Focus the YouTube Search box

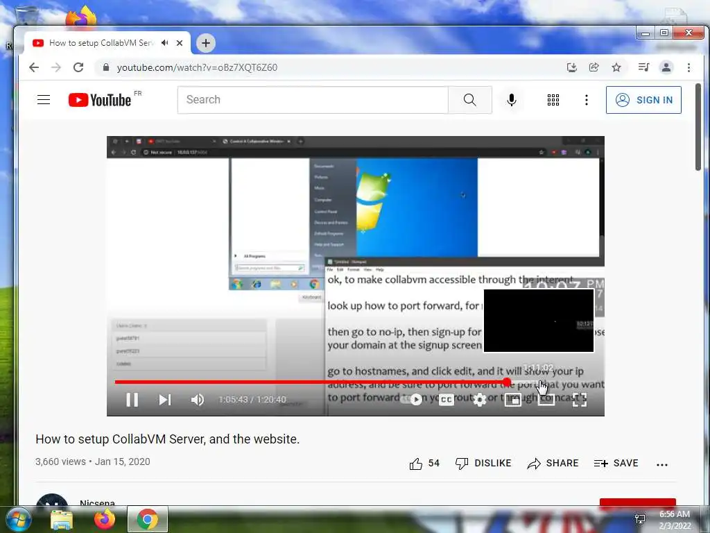click(313, 100)
